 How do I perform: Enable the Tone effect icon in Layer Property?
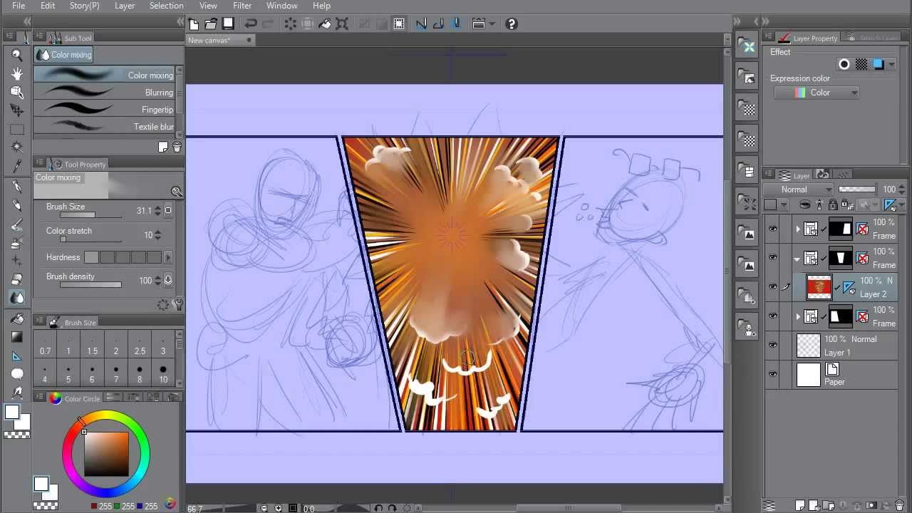click(x=861, y=64)
